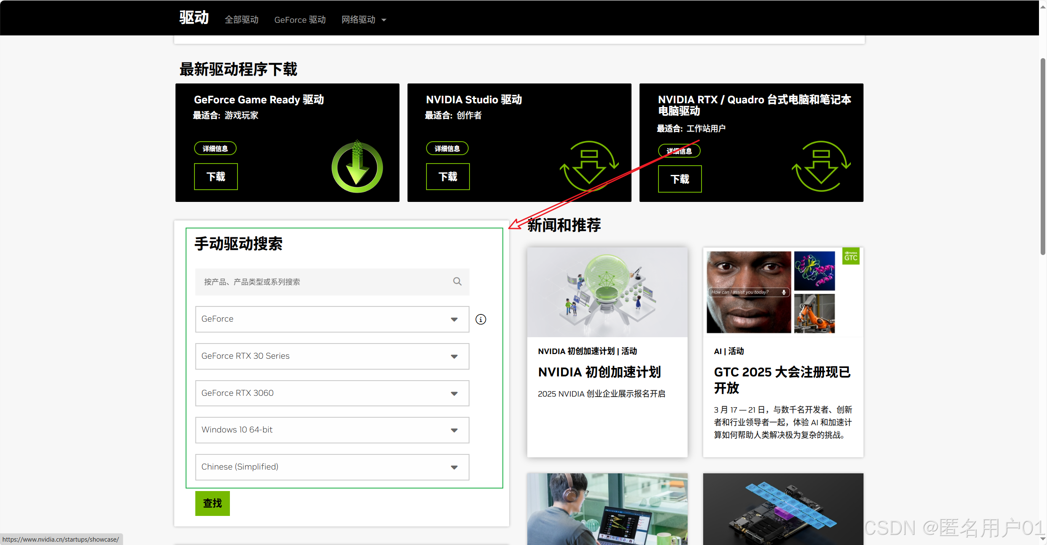Click the microphone icon in AI thumbnail

(x=784, y=292)
